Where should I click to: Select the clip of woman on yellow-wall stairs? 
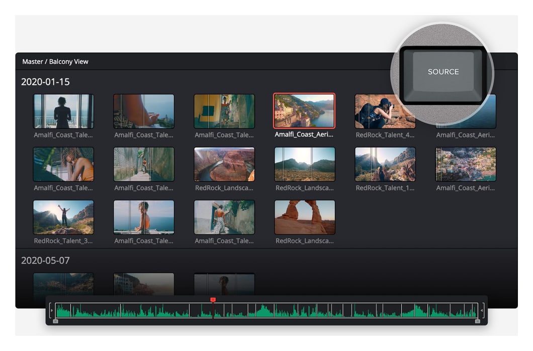point(224,111)
